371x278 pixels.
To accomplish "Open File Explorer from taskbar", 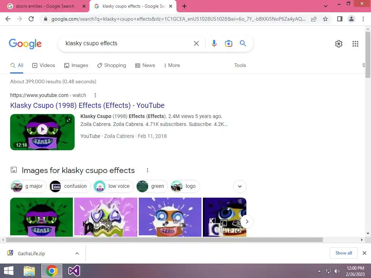I will (29, 271).
